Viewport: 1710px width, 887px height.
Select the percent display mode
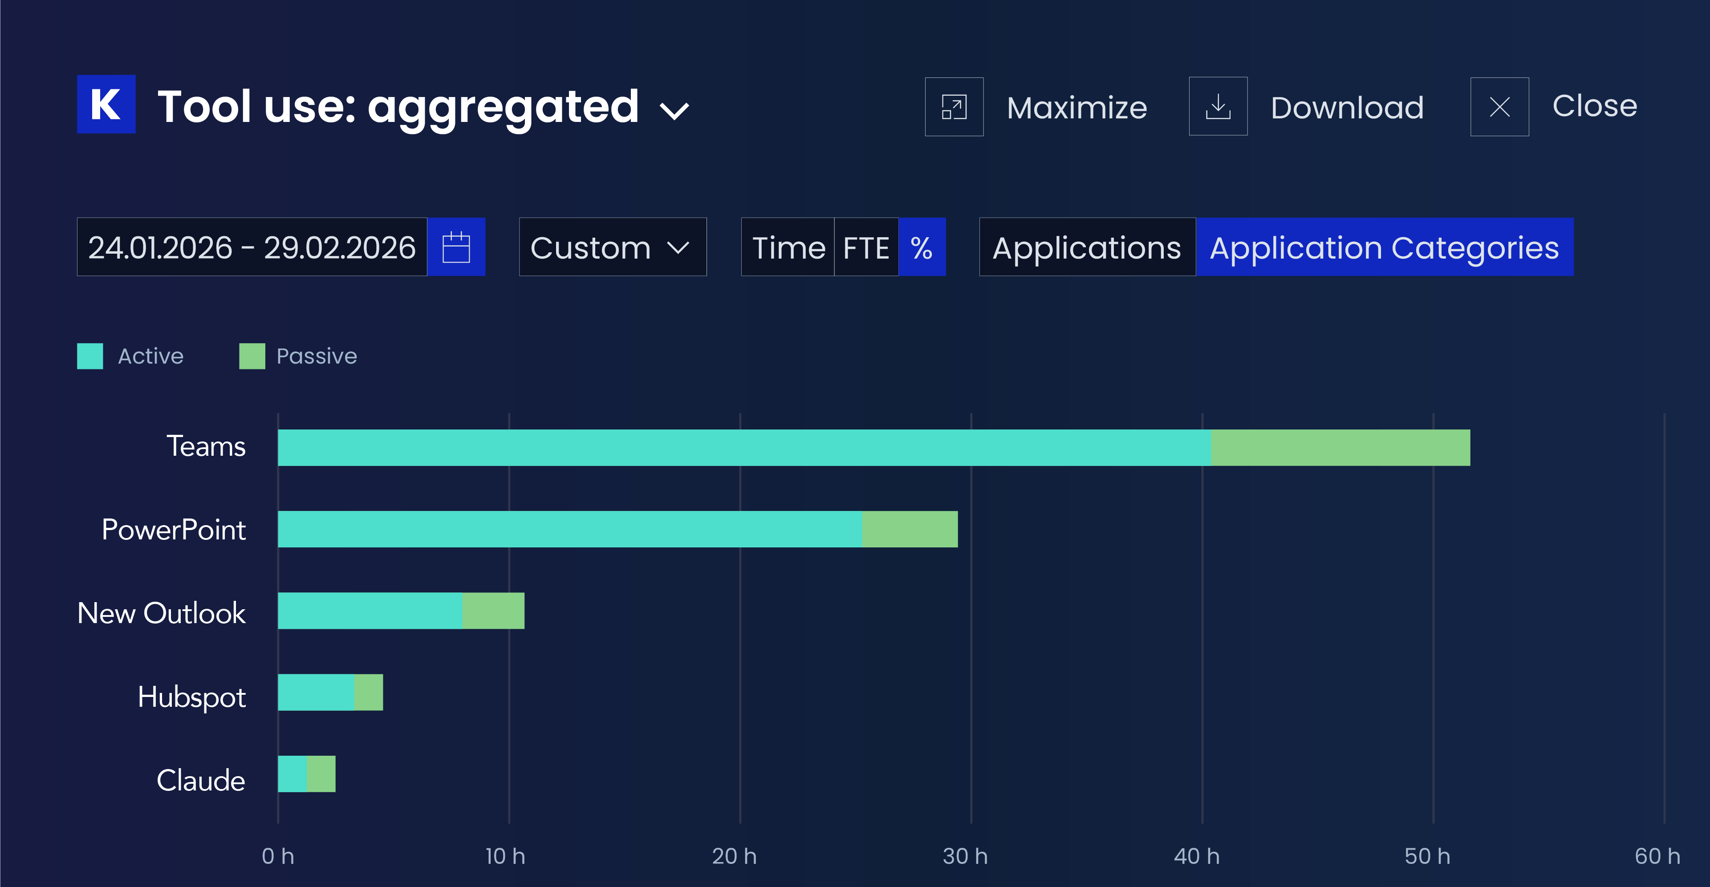922,247
